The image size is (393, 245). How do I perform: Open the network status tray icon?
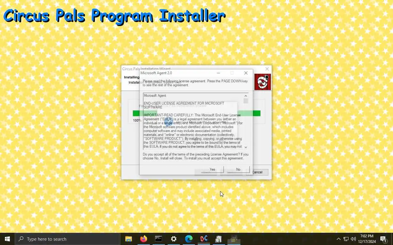pos(346,239)
